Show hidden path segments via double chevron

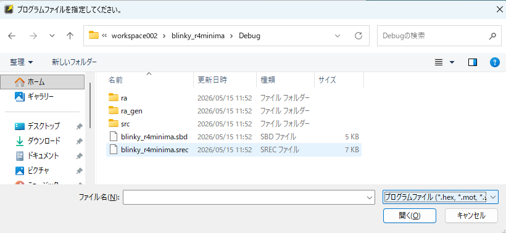pos(104,36)
